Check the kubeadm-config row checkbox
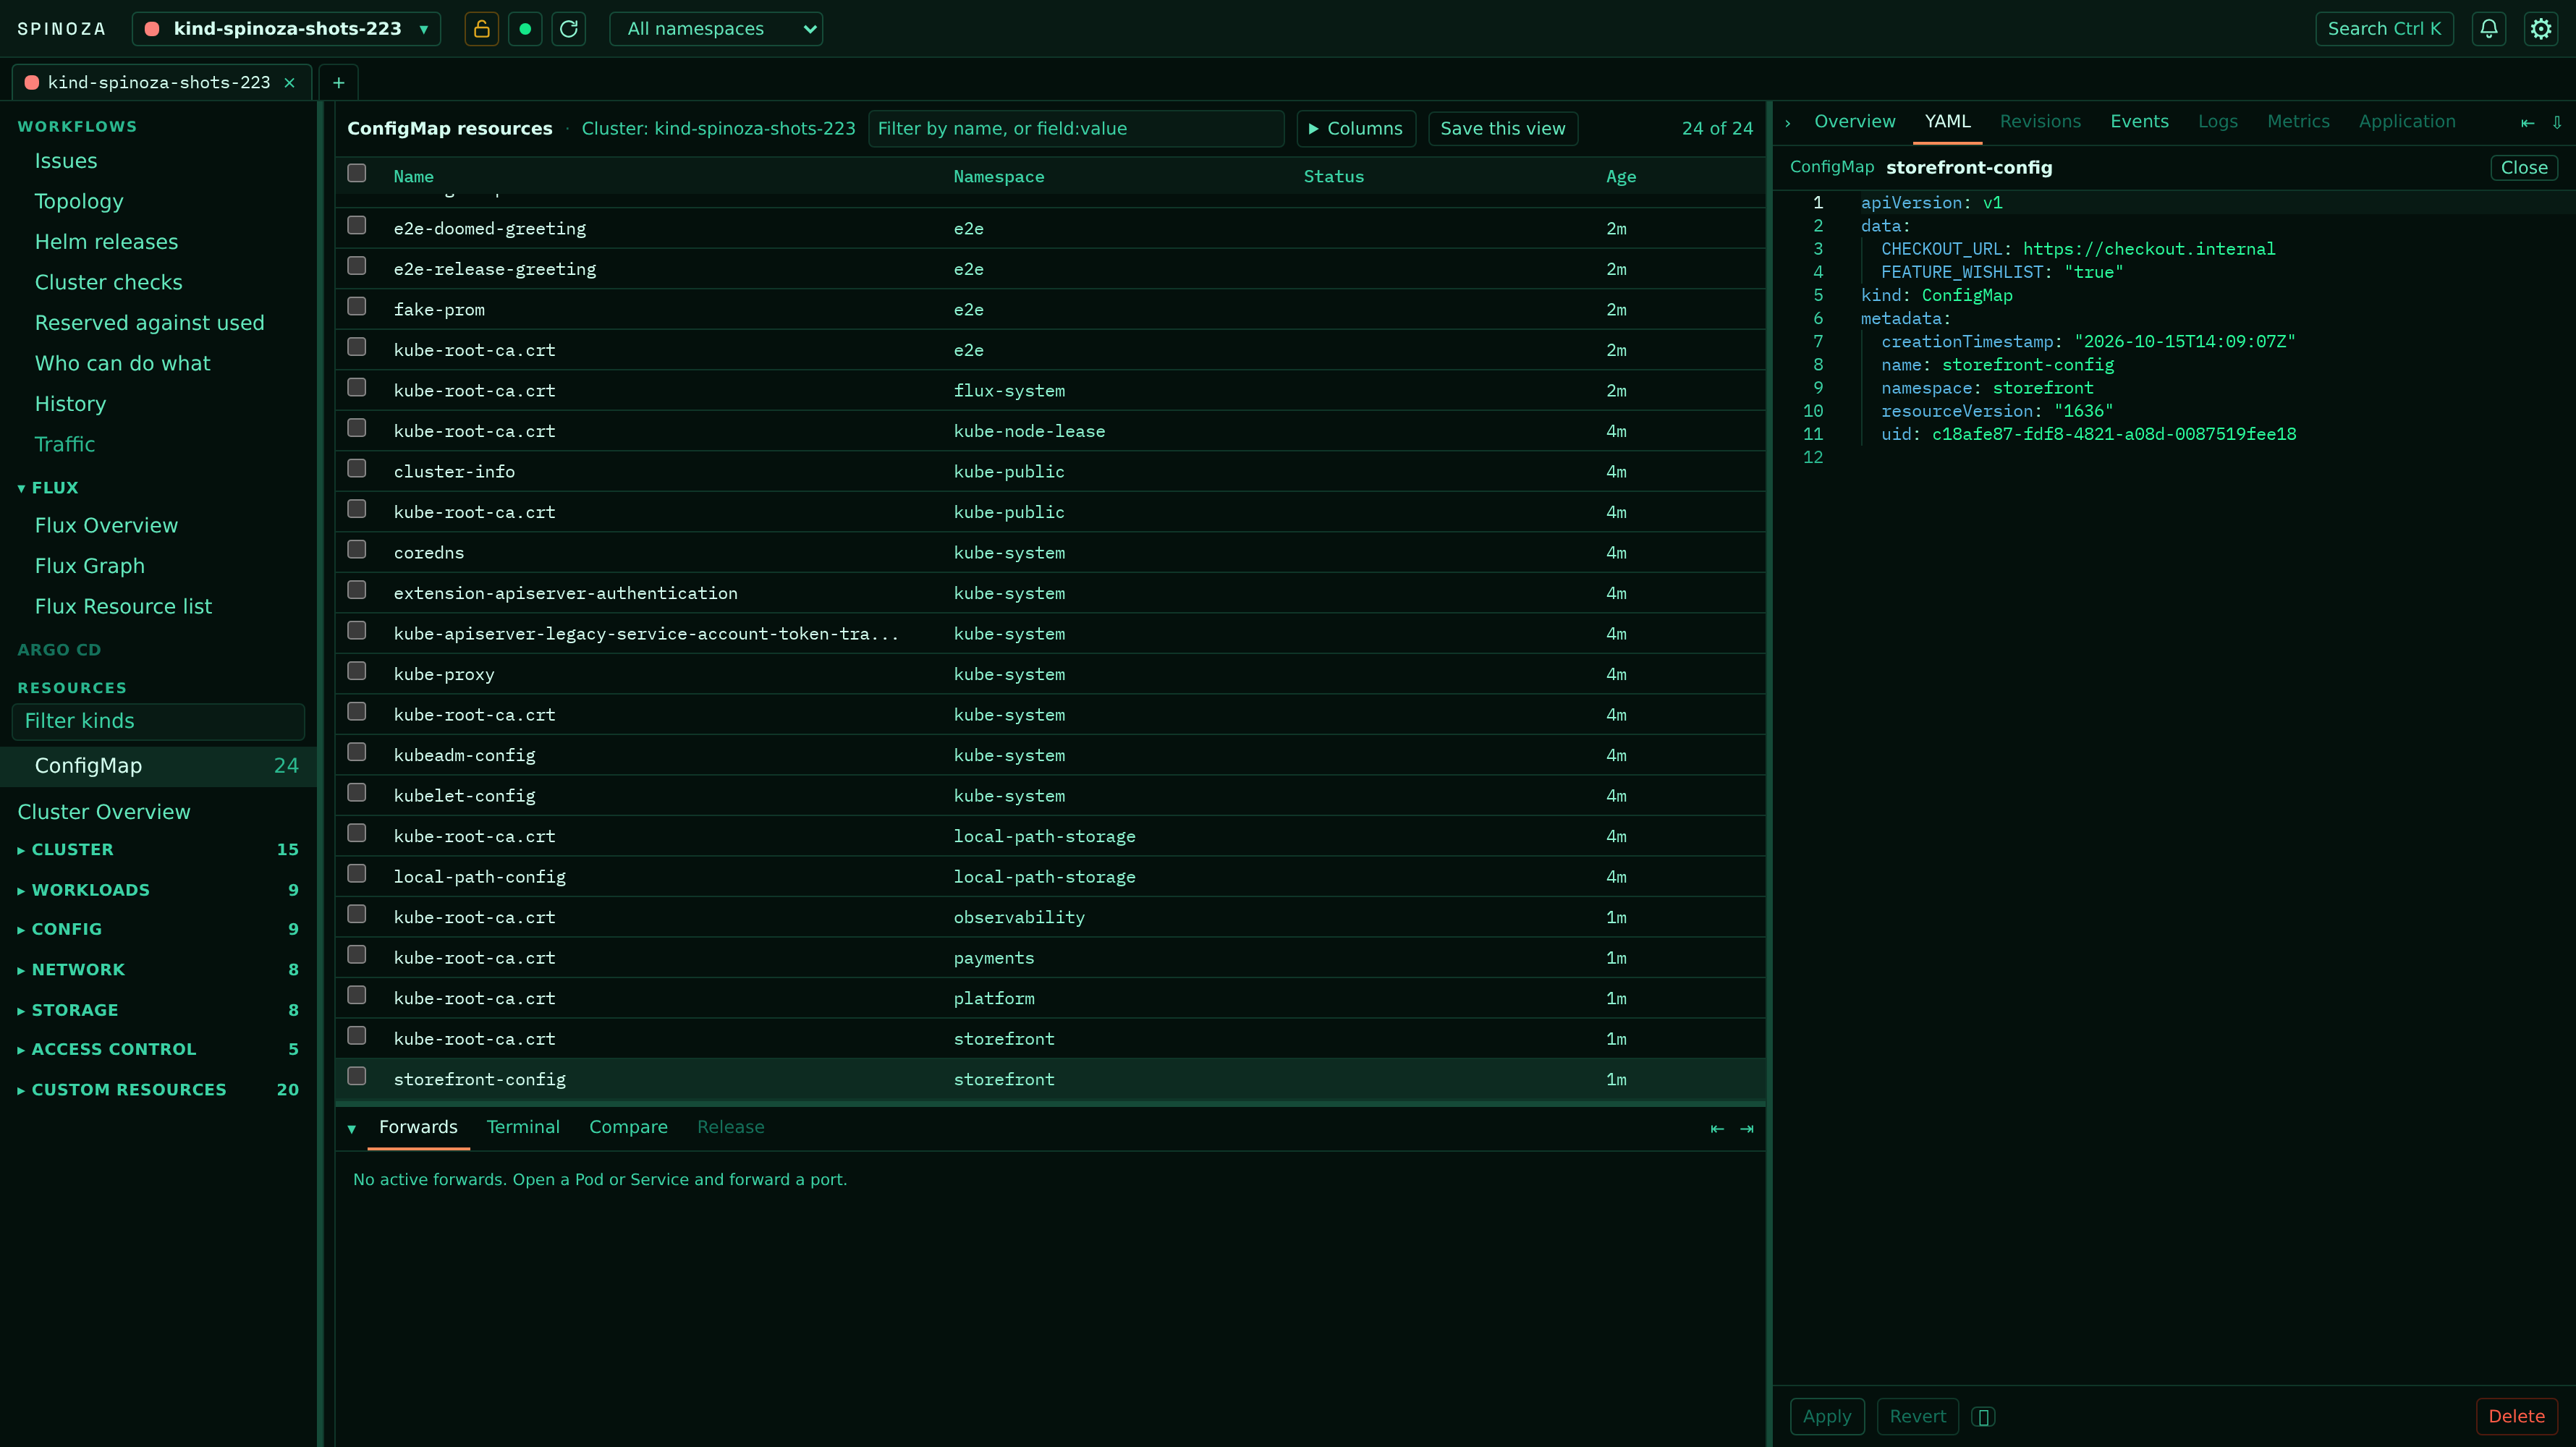The image size is (2576, 1447). [x=357, y=752]
